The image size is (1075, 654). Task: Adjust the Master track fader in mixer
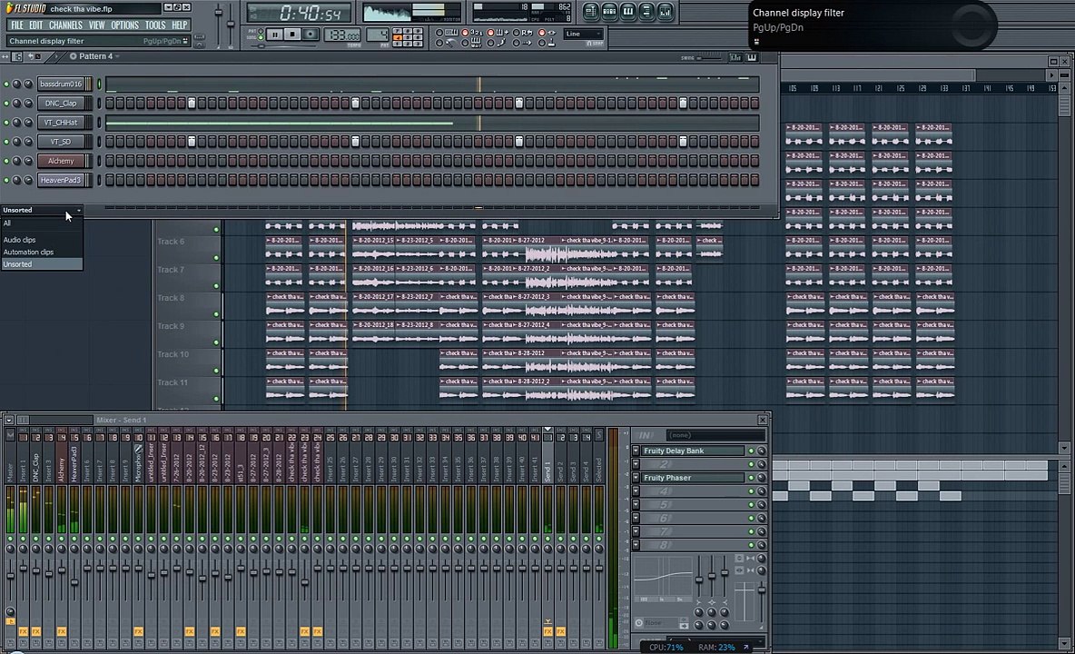[x=10, y=575]
